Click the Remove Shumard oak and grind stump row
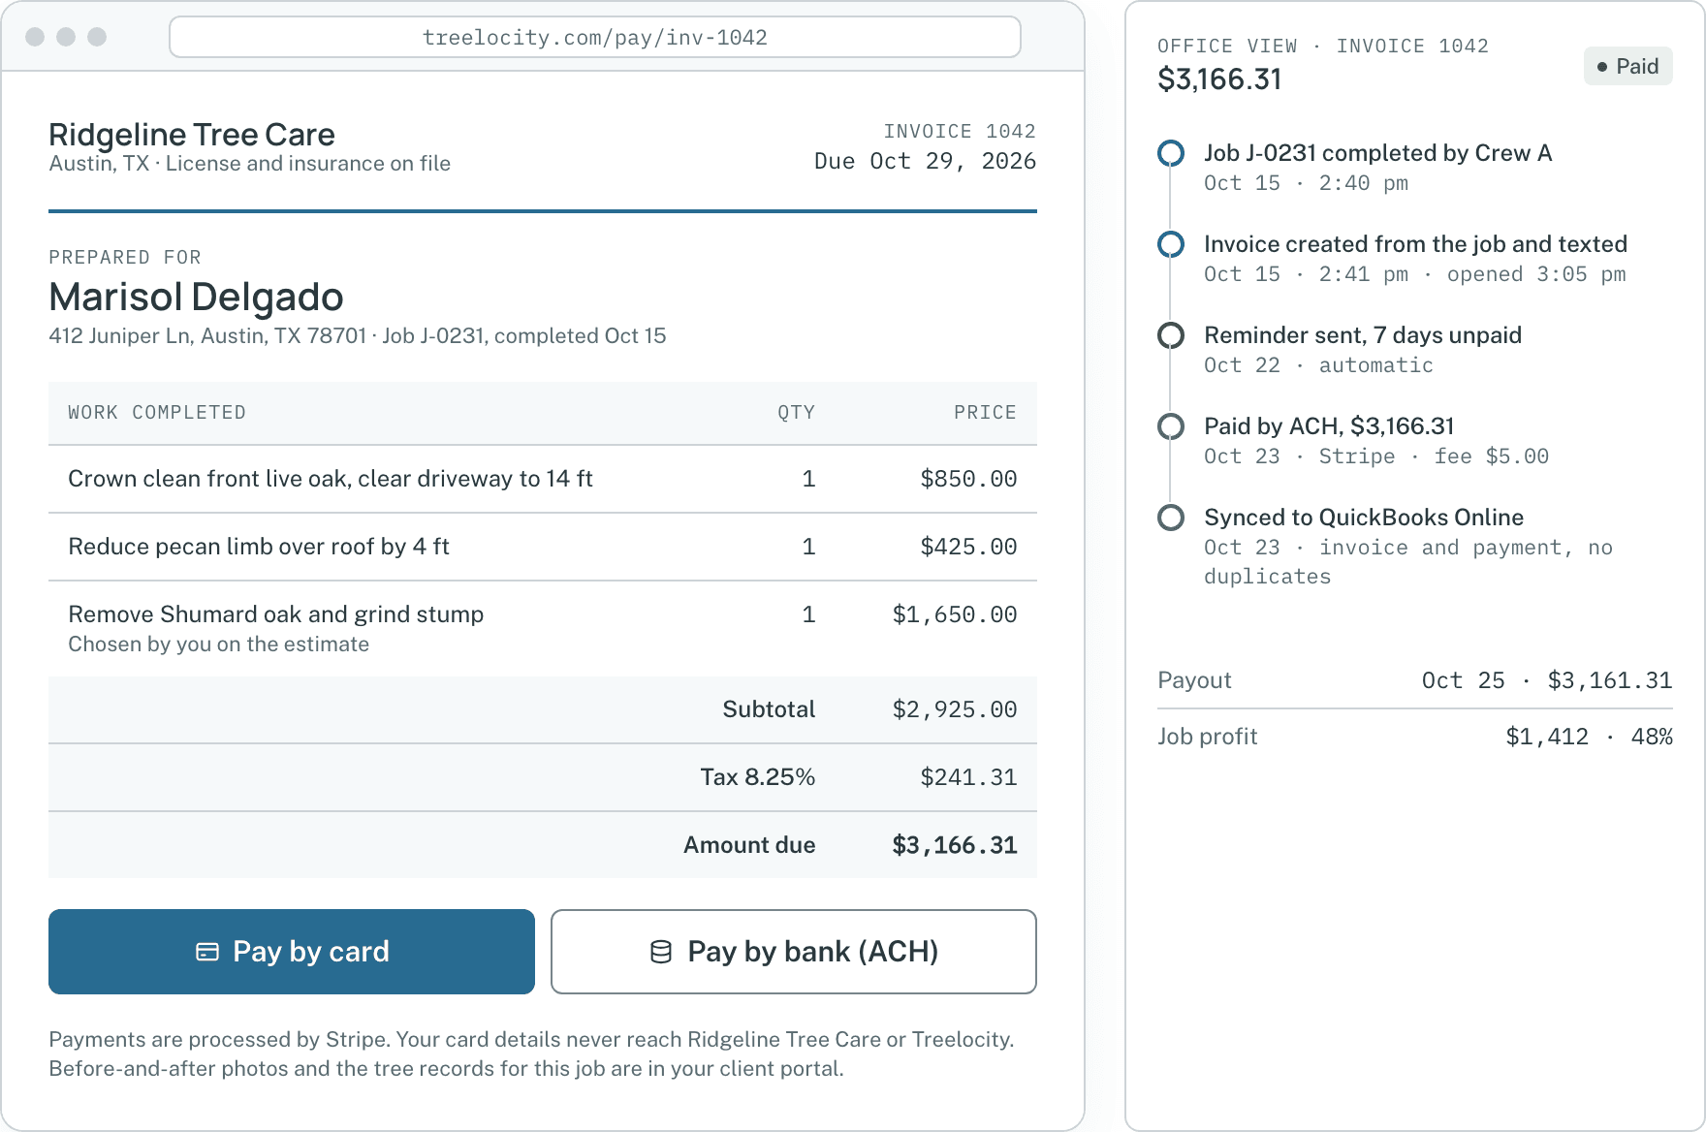The height and width of the screenshot is (1132, 1706). click(x=543, y=628)
